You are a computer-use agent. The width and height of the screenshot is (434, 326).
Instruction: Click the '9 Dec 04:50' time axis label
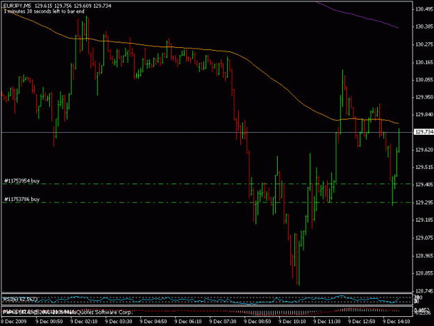click(x=153, y=322)
